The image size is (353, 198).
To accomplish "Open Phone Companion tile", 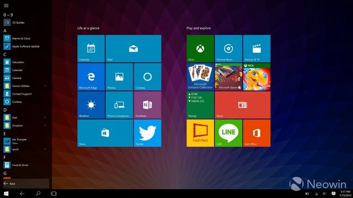I will click(x=119, y=105).
